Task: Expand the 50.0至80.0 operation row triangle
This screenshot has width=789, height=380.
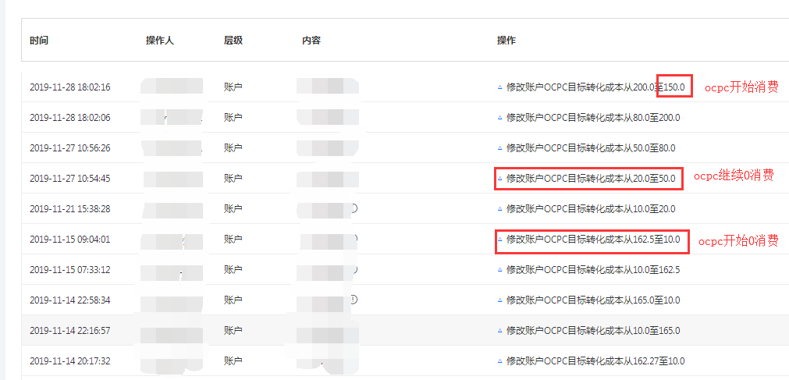Action: coord(499,148)
